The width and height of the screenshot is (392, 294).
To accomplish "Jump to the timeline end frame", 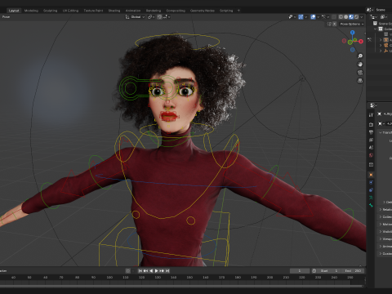I will 167,270.
